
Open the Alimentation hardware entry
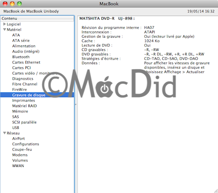pos(24,46)
